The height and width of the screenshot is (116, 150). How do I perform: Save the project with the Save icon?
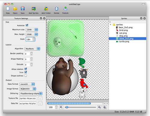pos(23,9)
